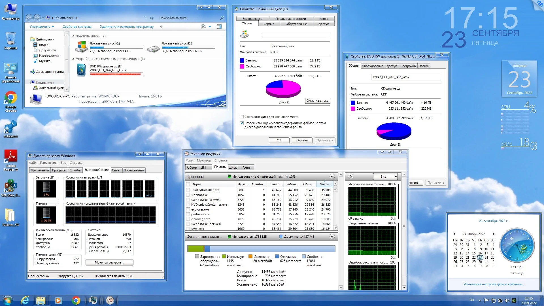Click the Очистка диска button
The width and height of the screenshot is (544, 306).
pyautogui.click(x=317, y=101)
